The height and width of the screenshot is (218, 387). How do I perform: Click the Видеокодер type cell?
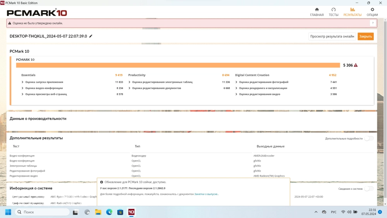point(139,156)
